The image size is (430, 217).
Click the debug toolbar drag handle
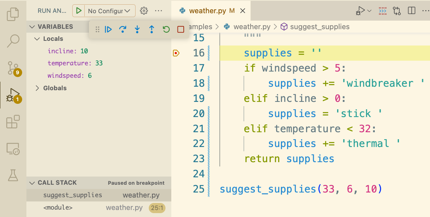(x=97, y=30)
